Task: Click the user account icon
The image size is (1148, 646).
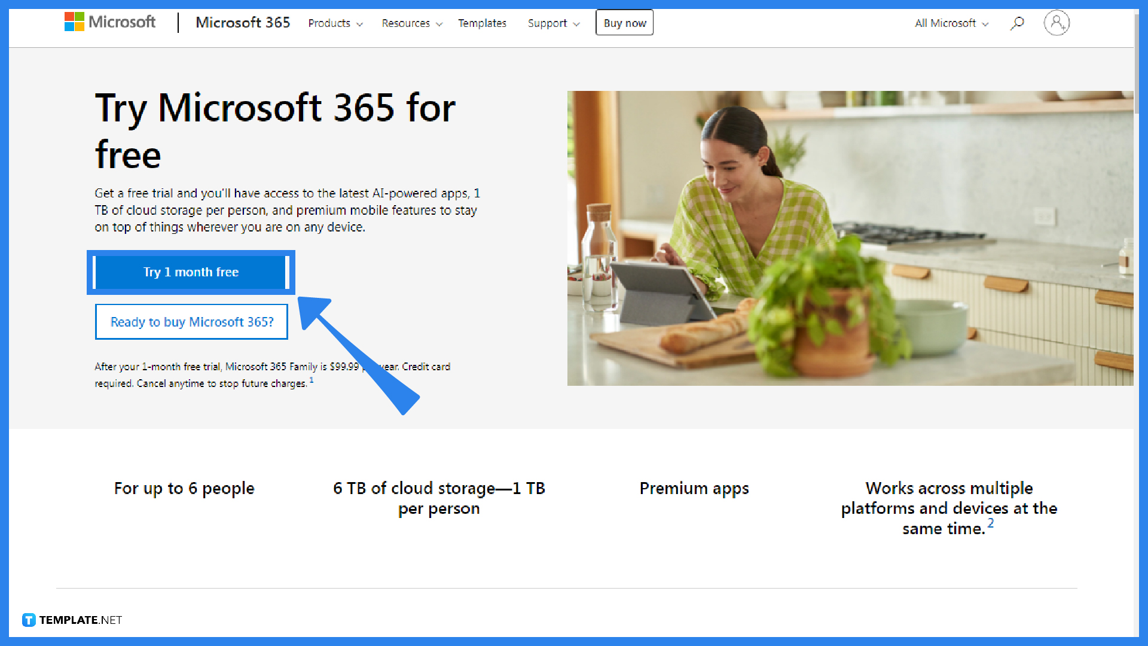Action: click(x=1056, y=22)
